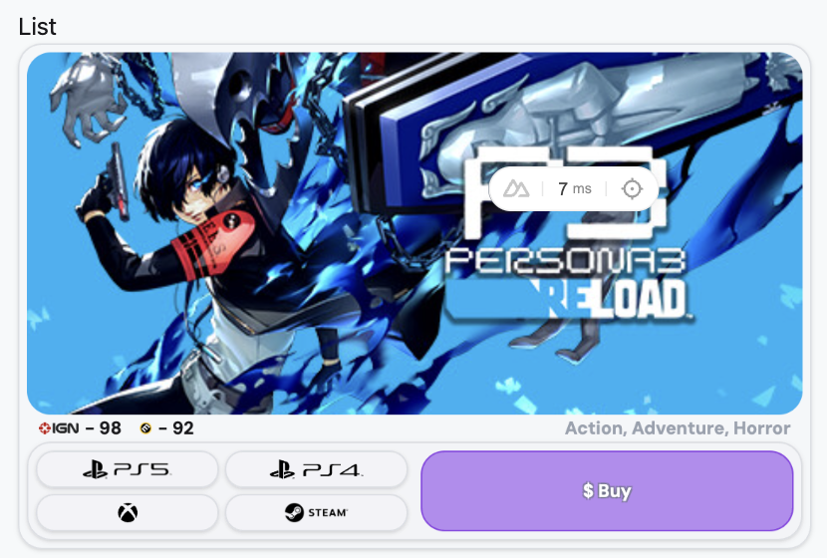Click the mountain logo icon in overlay pill

[x=516, y=188]
